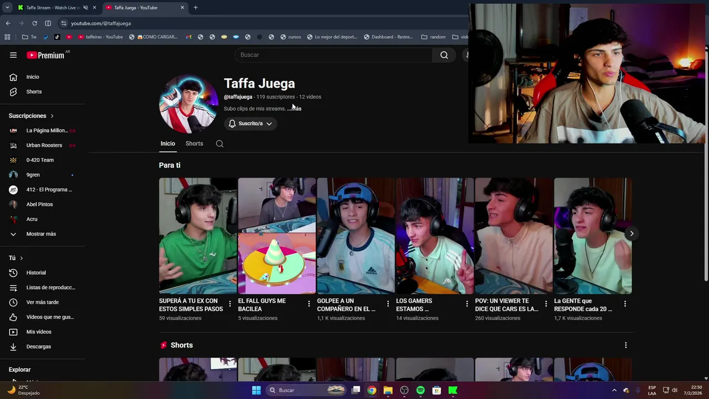Open options for La GENTE que RESPONDE video
This screenshot has height=399, width=709.
(x=625, y=304)
